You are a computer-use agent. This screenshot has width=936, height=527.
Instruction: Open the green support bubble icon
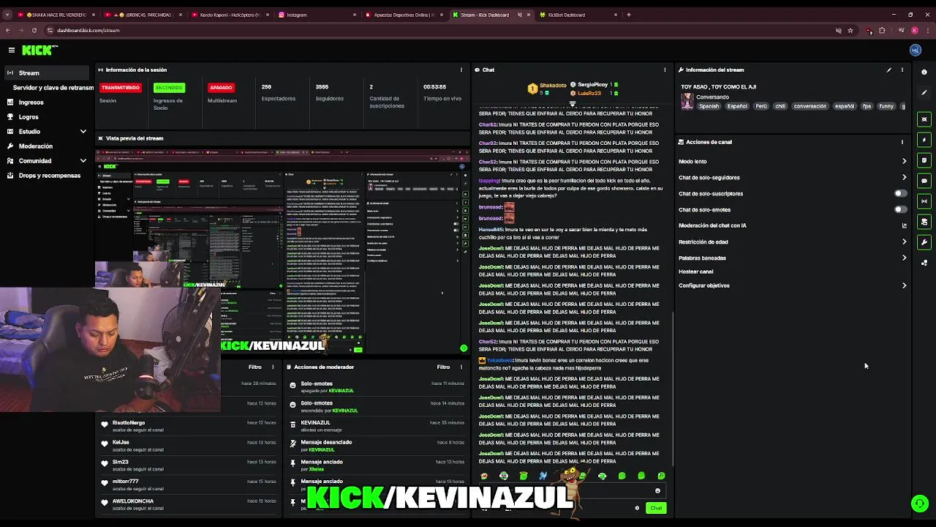[920, 504]
